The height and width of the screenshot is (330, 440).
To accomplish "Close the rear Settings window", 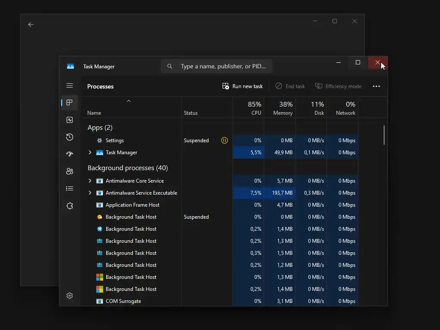I will pyautogui.click(x=354, y=21).
